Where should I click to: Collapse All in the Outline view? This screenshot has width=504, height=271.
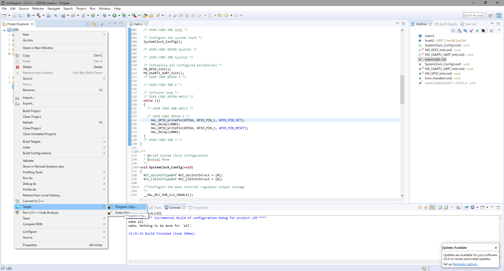[x=453, y=31]
